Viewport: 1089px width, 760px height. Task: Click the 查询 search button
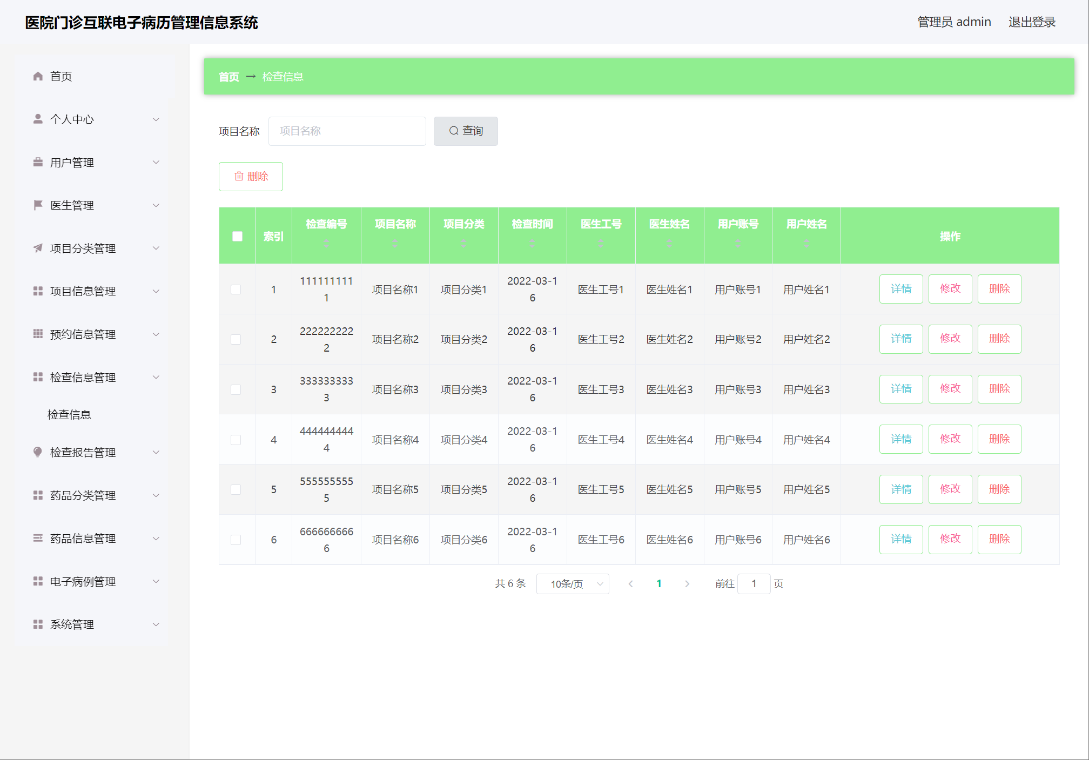point(466,131)
